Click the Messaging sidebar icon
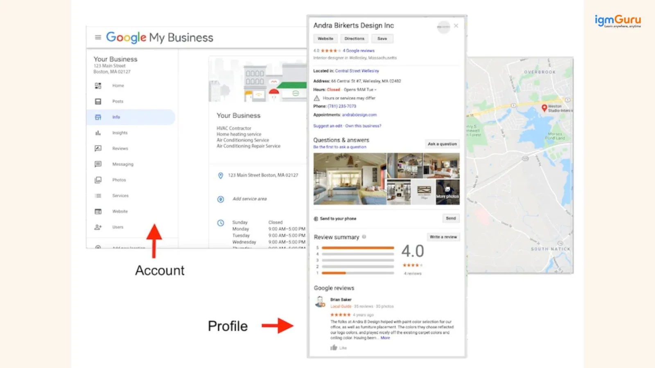The image size is (655, 368). pos(98,164)
